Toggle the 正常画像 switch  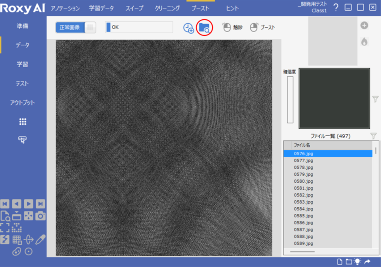point(75,28)
